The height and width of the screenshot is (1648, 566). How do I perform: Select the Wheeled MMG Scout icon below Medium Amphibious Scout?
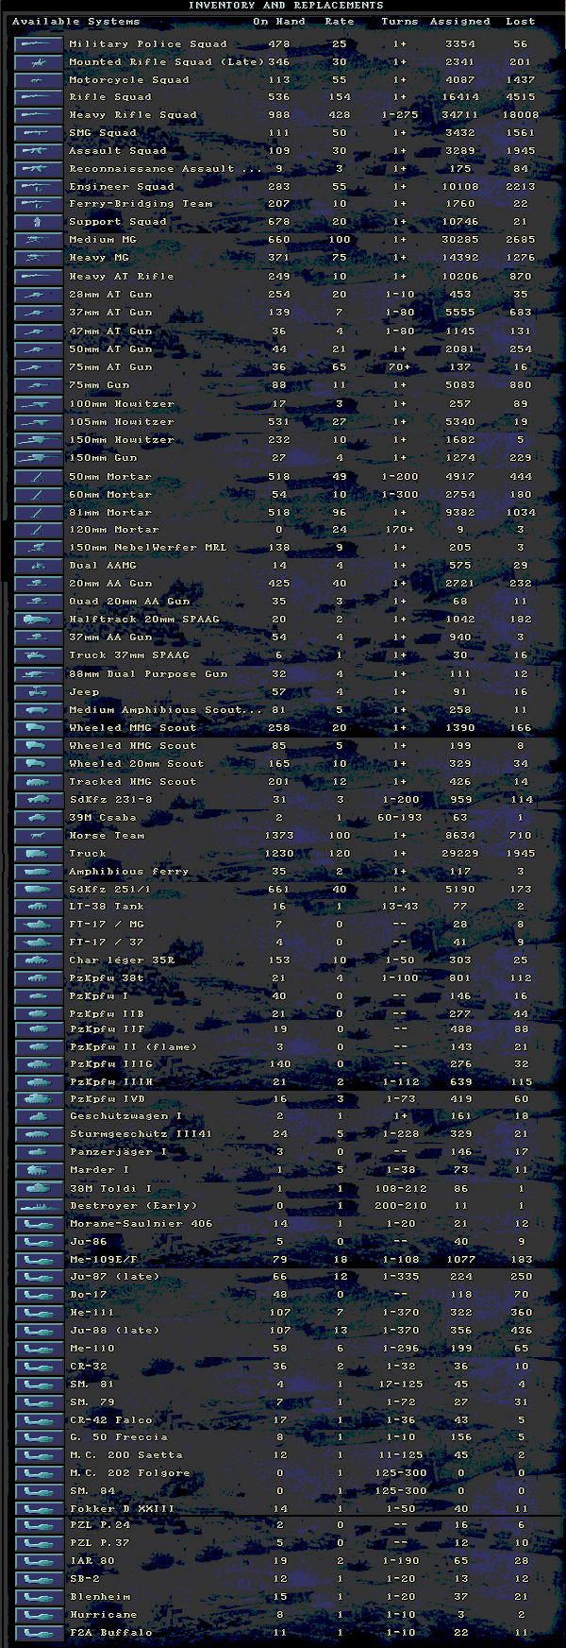pyautogui.click(x=39, y=727)
